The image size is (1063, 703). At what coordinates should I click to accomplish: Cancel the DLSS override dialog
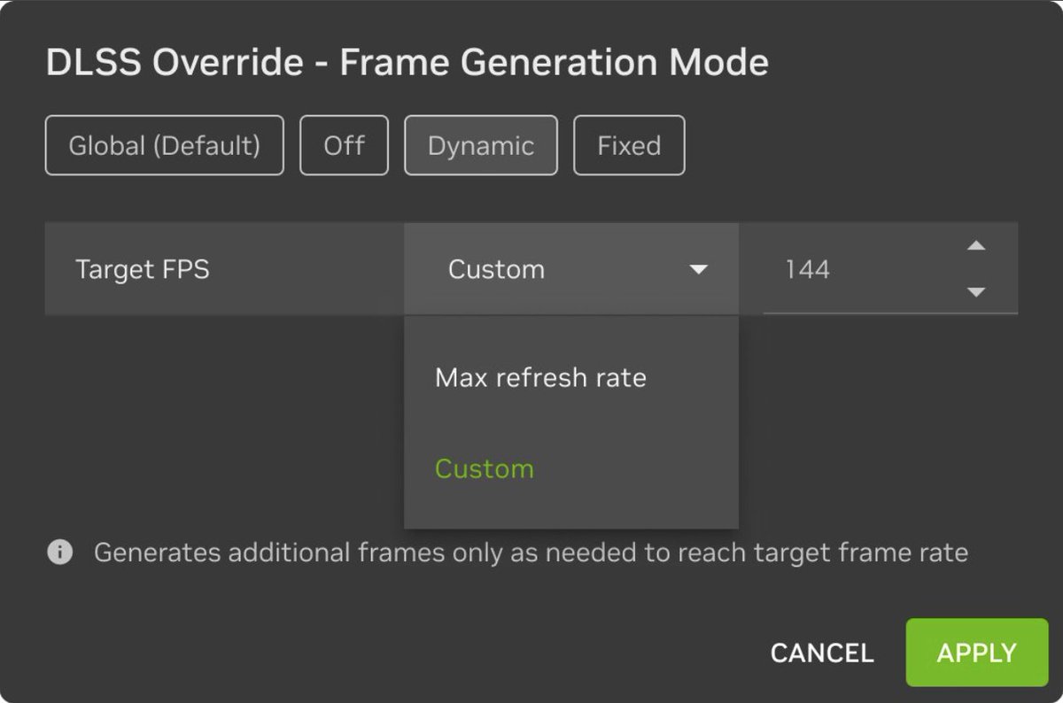(x=822, y=653)
